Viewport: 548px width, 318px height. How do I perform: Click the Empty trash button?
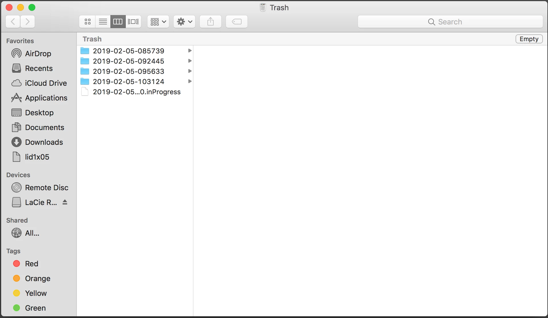pos(529,39)
